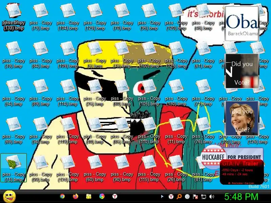Select the piss - Copy (90).bmp file
Image resolution: width=271 pixels, height=203 pixels.
[122, 168]
